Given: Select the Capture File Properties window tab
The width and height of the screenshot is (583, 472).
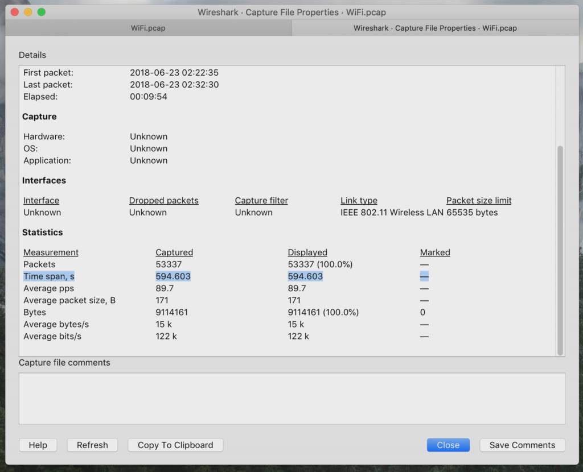Looking at the screenshot, I should pyautogui.click(x=435, y=28).
